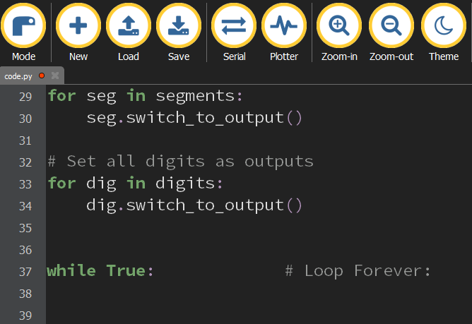
Task: Click the 'for dig in digits:' line
Action: point(135,184)
